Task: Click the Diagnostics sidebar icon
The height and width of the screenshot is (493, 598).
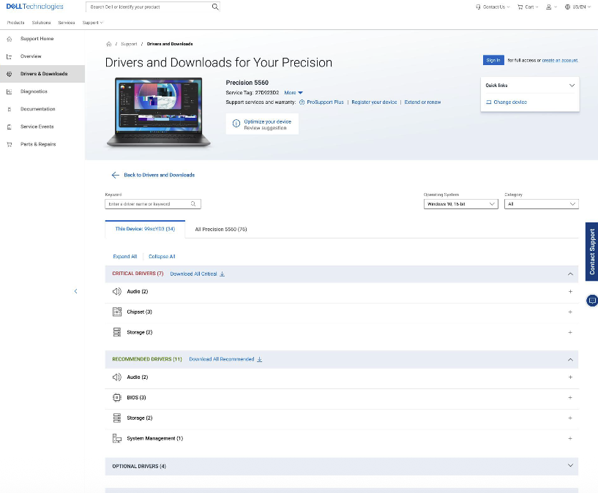Action: (10, 91)
